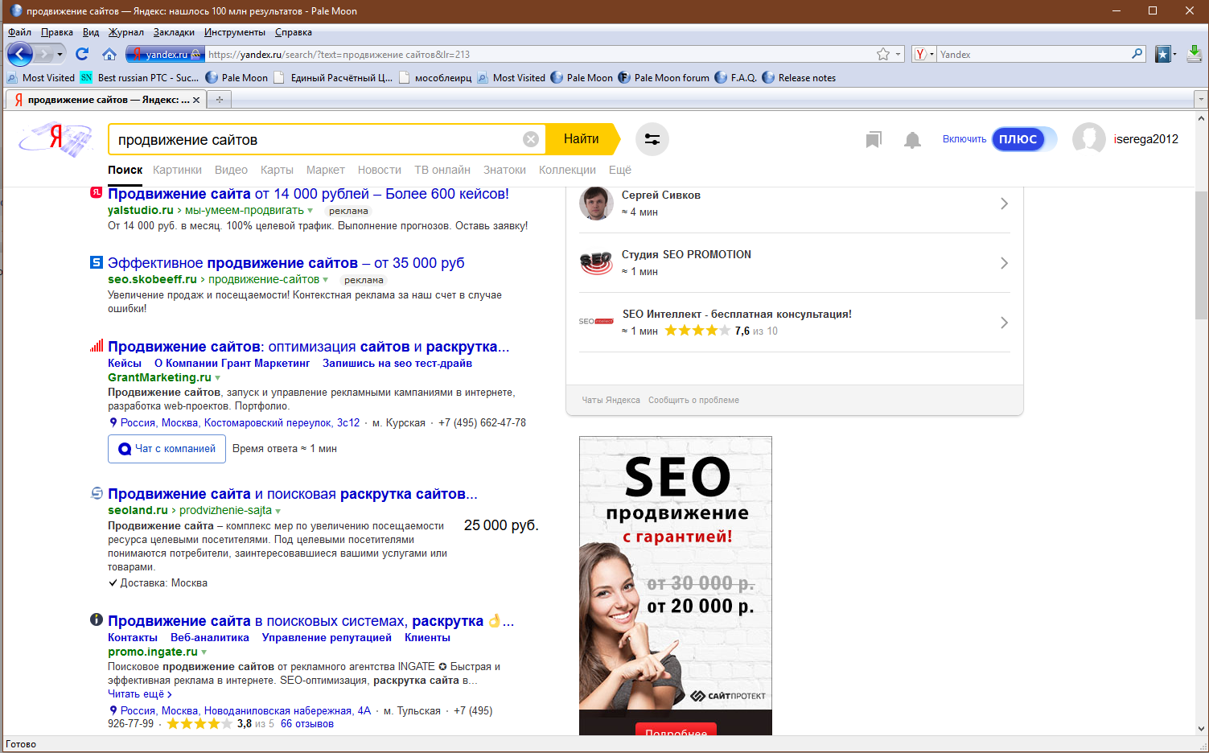This screenshot has width=1209, height=753.
Task: Click the favicon beside promo.ingate.ru result
Action: tap(97, 619)
